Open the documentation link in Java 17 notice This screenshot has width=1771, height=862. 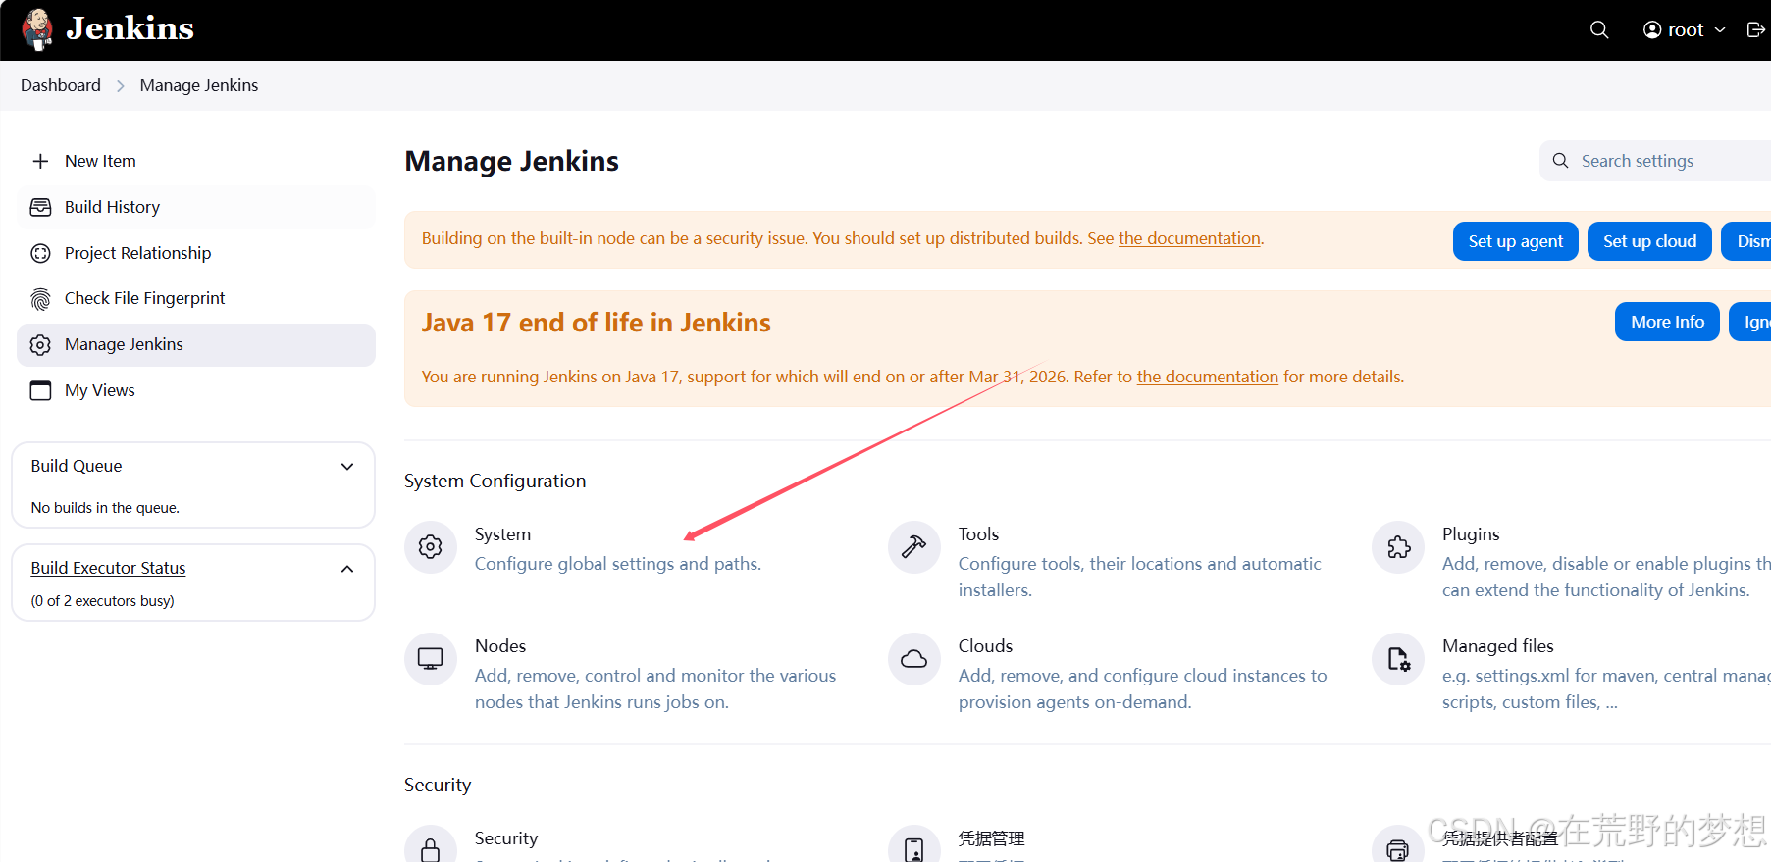click(x=1207, y=377)
